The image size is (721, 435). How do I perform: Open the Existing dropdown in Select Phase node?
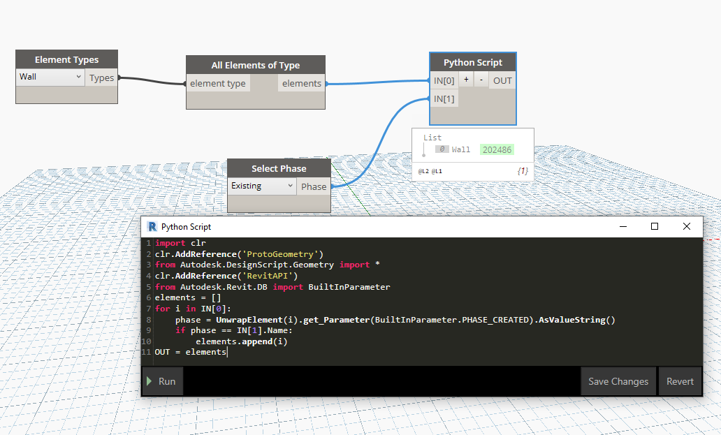pos(262,186)
